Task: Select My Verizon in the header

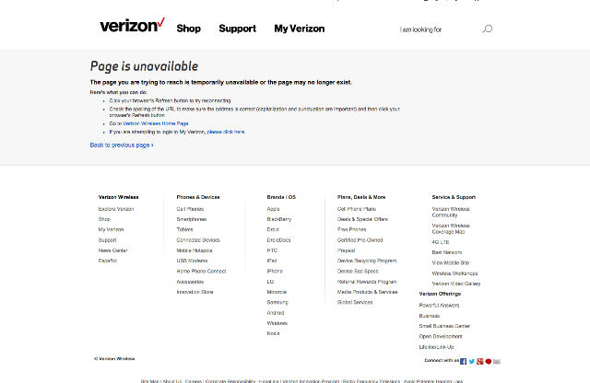Action: click(300, 29)
